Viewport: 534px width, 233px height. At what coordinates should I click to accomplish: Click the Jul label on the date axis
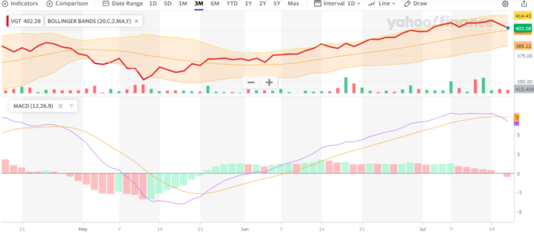[422, 229]
